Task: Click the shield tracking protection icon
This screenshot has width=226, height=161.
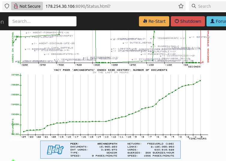Action: coord(7,6)
